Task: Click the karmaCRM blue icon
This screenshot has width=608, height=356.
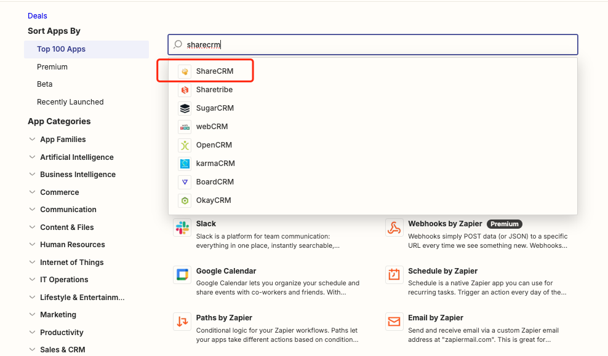Action: pos(185,164)
